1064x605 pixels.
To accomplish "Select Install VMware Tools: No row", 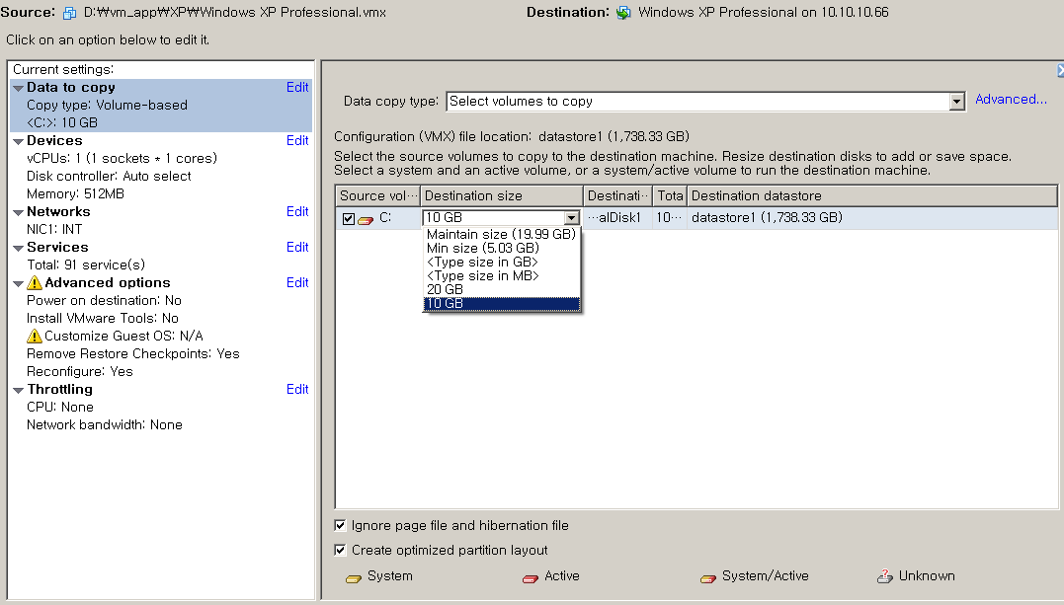I will (103, 318).
